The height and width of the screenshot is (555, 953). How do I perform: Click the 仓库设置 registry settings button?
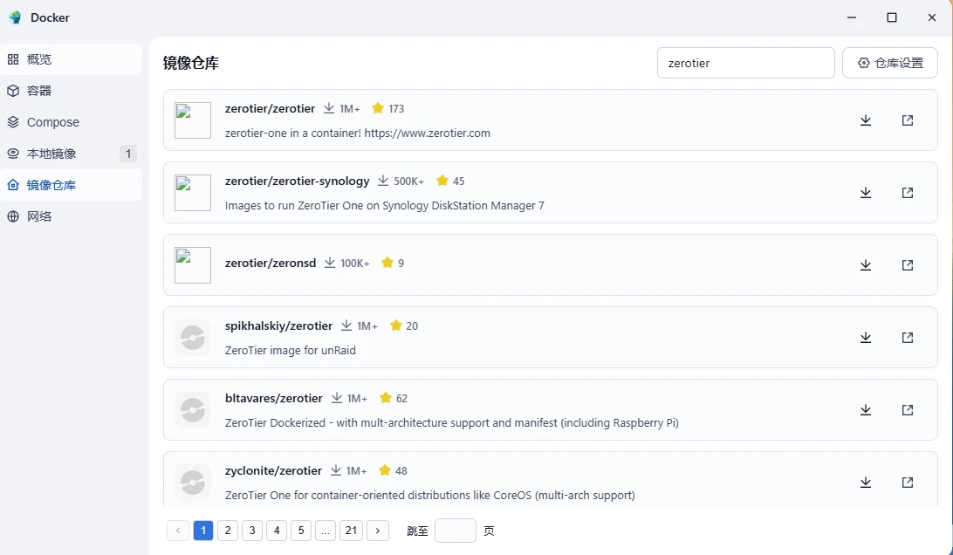pos(889,63)
